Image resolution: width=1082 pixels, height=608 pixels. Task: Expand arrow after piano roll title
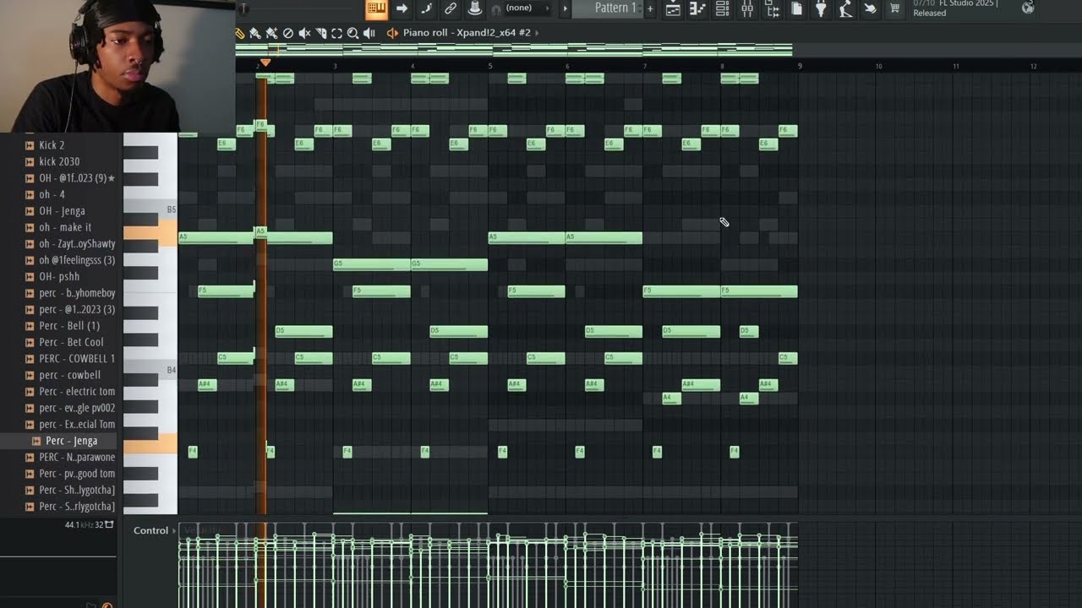pyautogui.click(x=538, y=33)
